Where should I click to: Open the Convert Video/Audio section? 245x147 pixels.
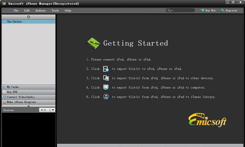pyautogui.click(x=29, y=97)
